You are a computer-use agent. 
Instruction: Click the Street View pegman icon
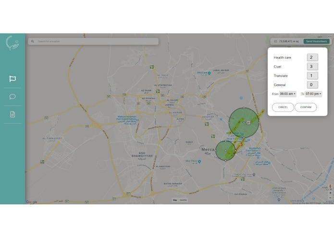[330, 186]
